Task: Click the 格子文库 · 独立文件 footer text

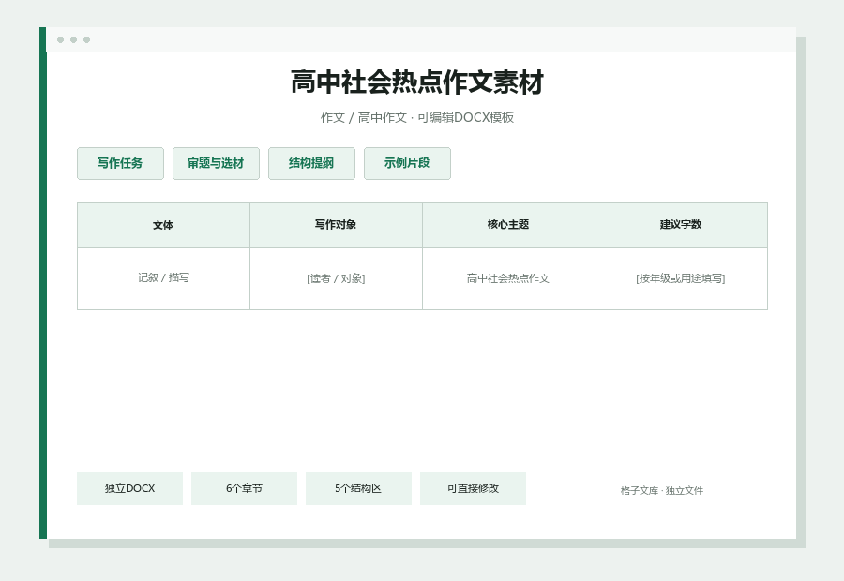Action: click(661, 491)
